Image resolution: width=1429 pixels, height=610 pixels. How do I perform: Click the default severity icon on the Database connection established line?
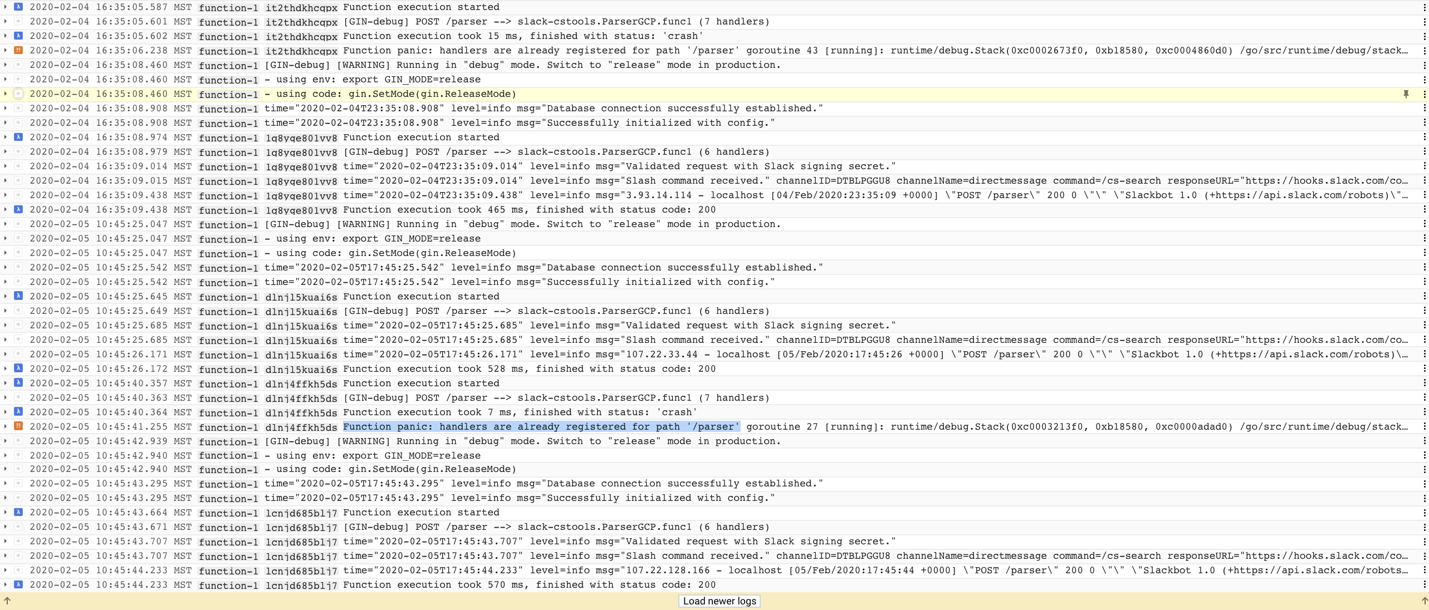coord(18,109)
